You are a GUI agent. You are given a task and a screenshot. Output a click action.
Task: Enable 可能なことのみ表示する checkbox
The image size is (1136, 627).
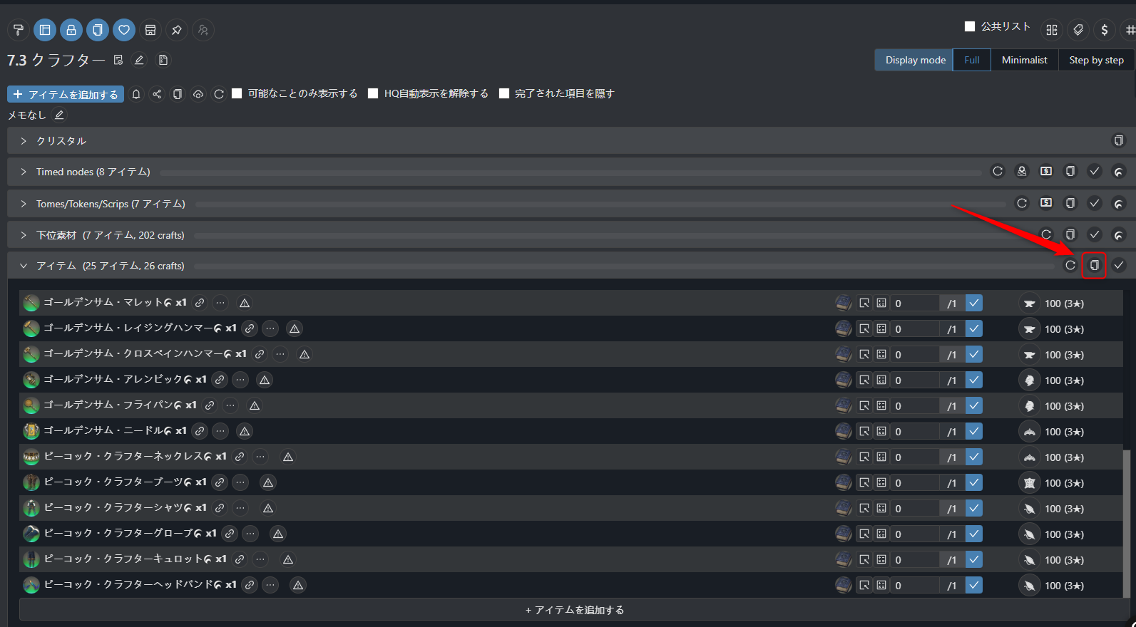click(237, 93)
